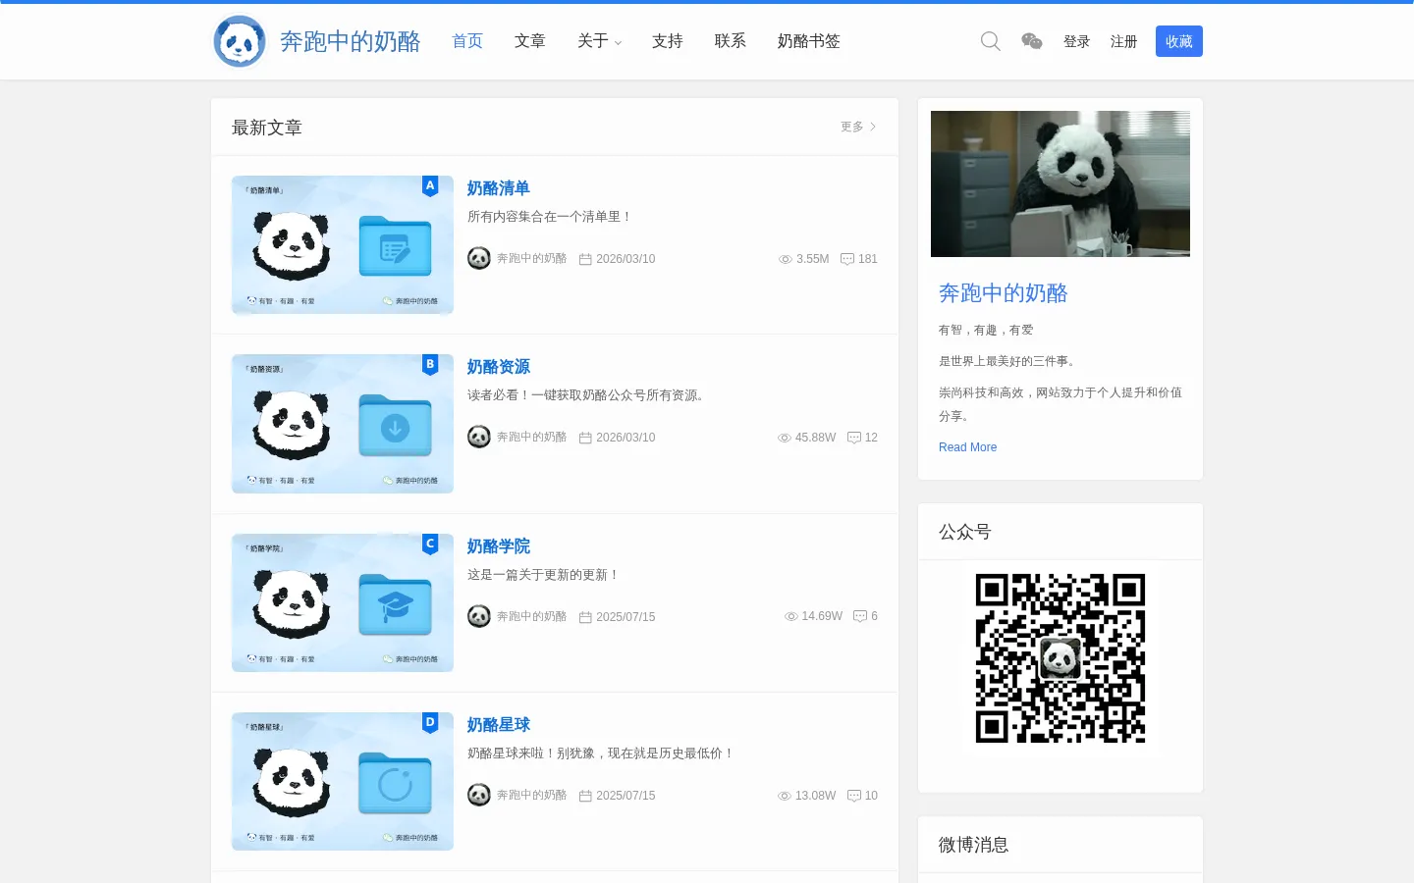Viewport: 1414px width, 883px height.
Task: Click the 3.55M view count
Action: pos(813,259)
